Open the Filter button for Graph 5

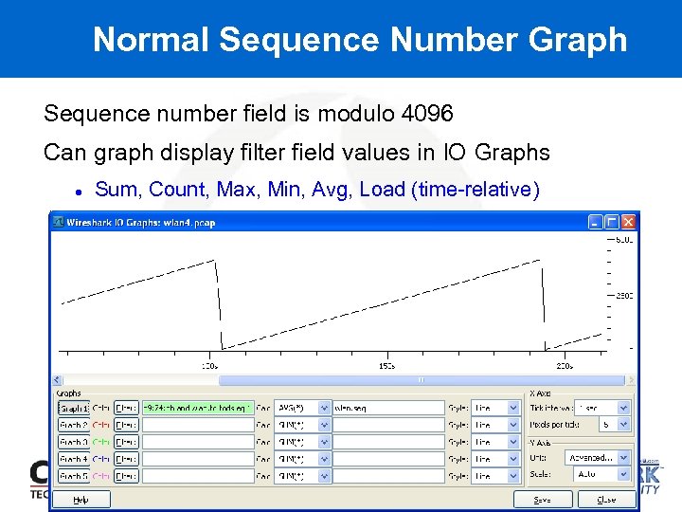point(126,476)
